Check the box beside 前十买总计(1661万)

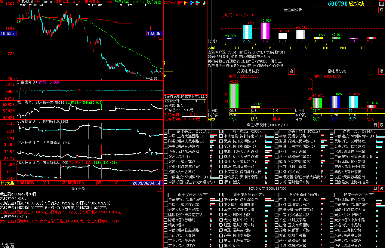(x=166, y=131)
